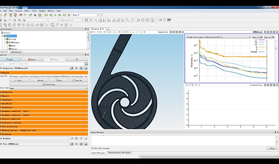The height and width of the screenshot is (164, 279).
Task: Expand the Post-processing section
Action: (x=44, y=127)
